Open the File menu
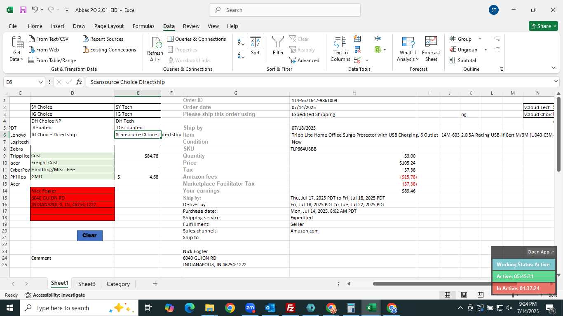Screen dimensions: 563x316 13,26
